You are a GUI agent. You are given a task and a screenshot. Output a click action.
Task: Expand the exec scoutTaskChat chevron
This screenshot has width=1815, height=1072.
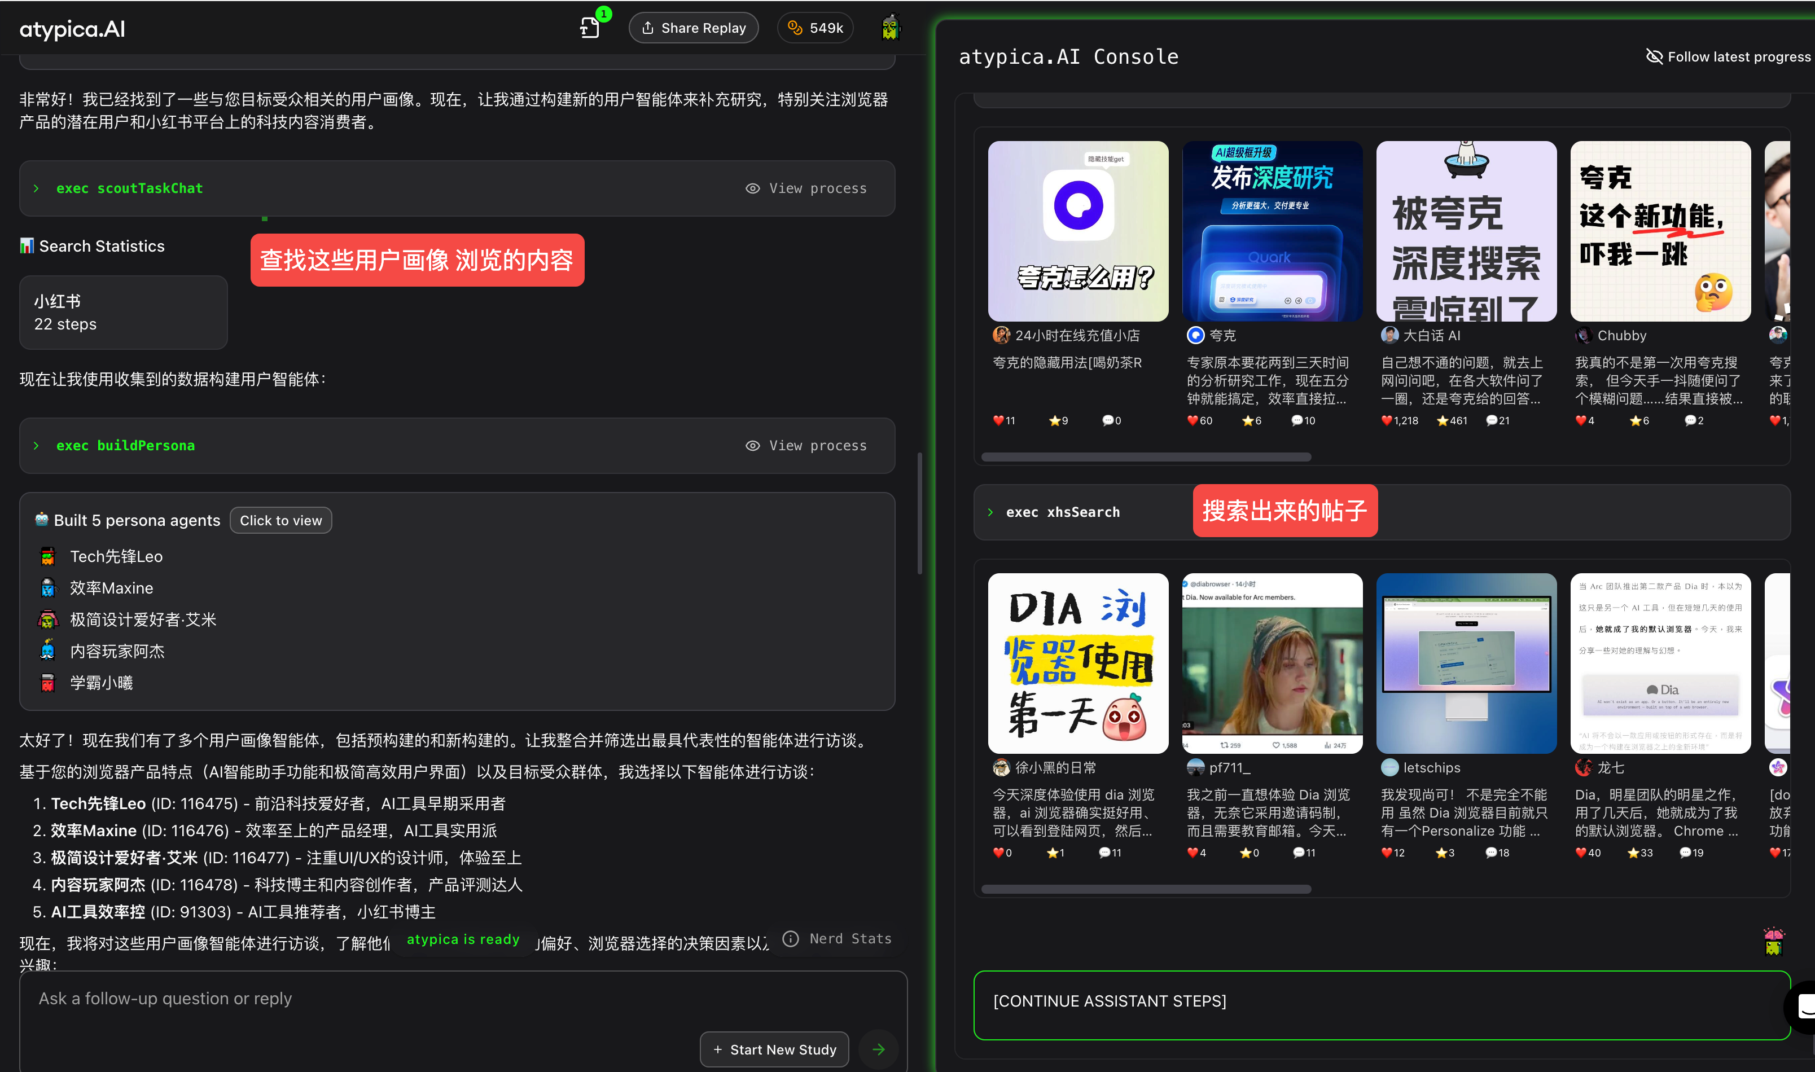click(36, 188)
